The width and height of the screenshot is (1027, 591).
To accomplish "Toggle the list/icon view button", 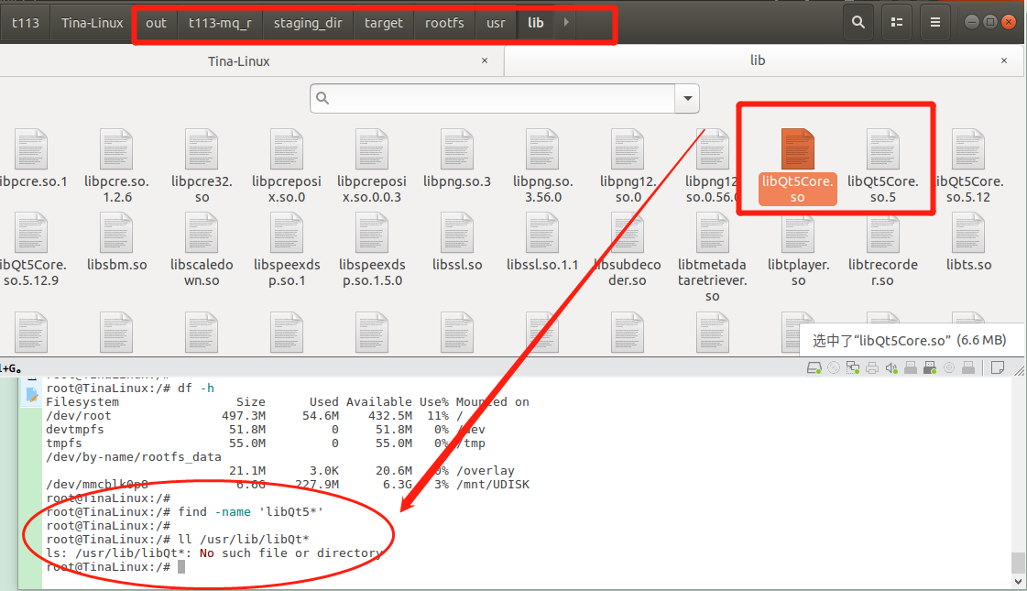I will coord(897,22).
